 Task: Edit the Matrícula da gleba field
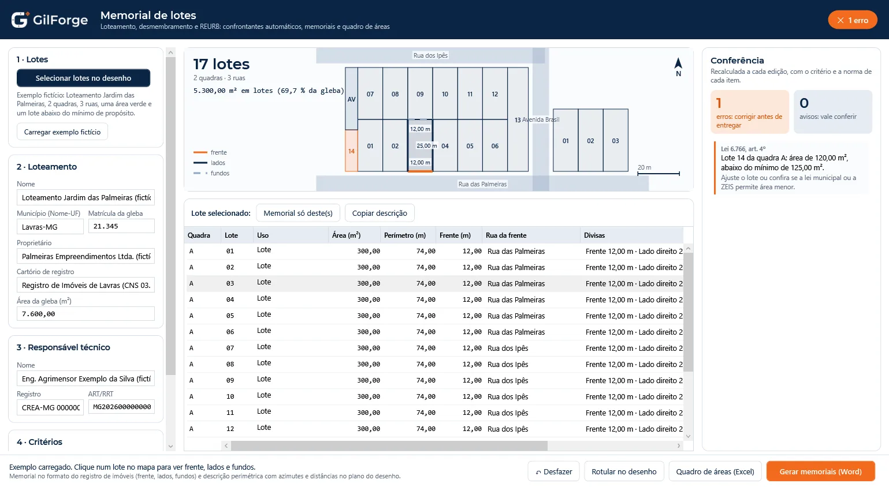pyautogui.click(x=121, y=226)
